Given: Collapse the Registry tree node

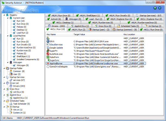Looking at the screenshot, I should pos(4,15).
